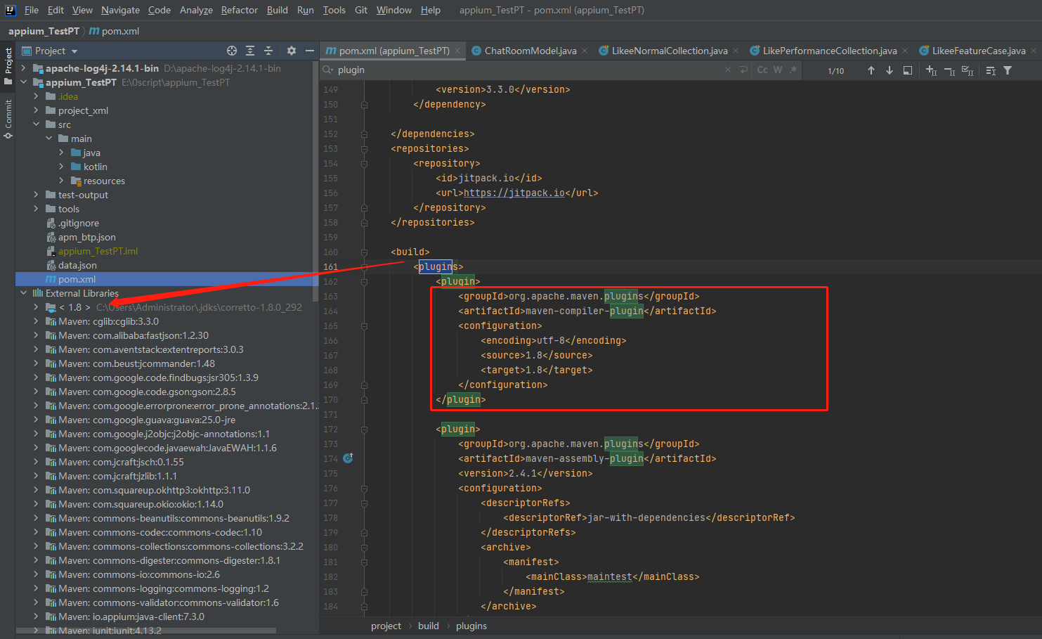Select pom.xml in the project tree
The image size is (1042, 639).
click(167, 279)
